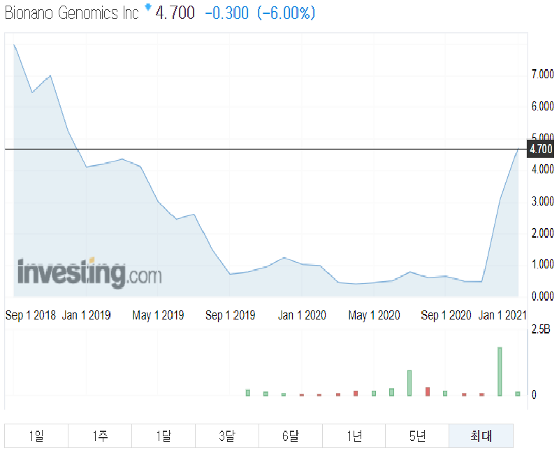Click the 2.000 price axis label
Viewport: 559px width, 453px height.
pos(543,233)
